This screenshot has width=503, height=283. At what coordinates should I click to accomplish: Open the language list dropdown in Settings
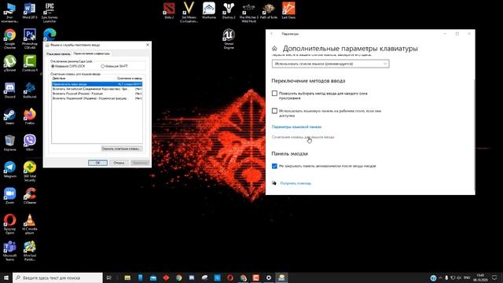coord(330,64)
